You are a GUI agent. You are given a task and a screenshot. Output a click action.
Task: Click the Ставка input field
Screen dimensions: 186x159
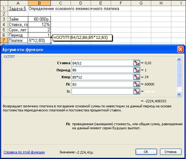point(102,63)
